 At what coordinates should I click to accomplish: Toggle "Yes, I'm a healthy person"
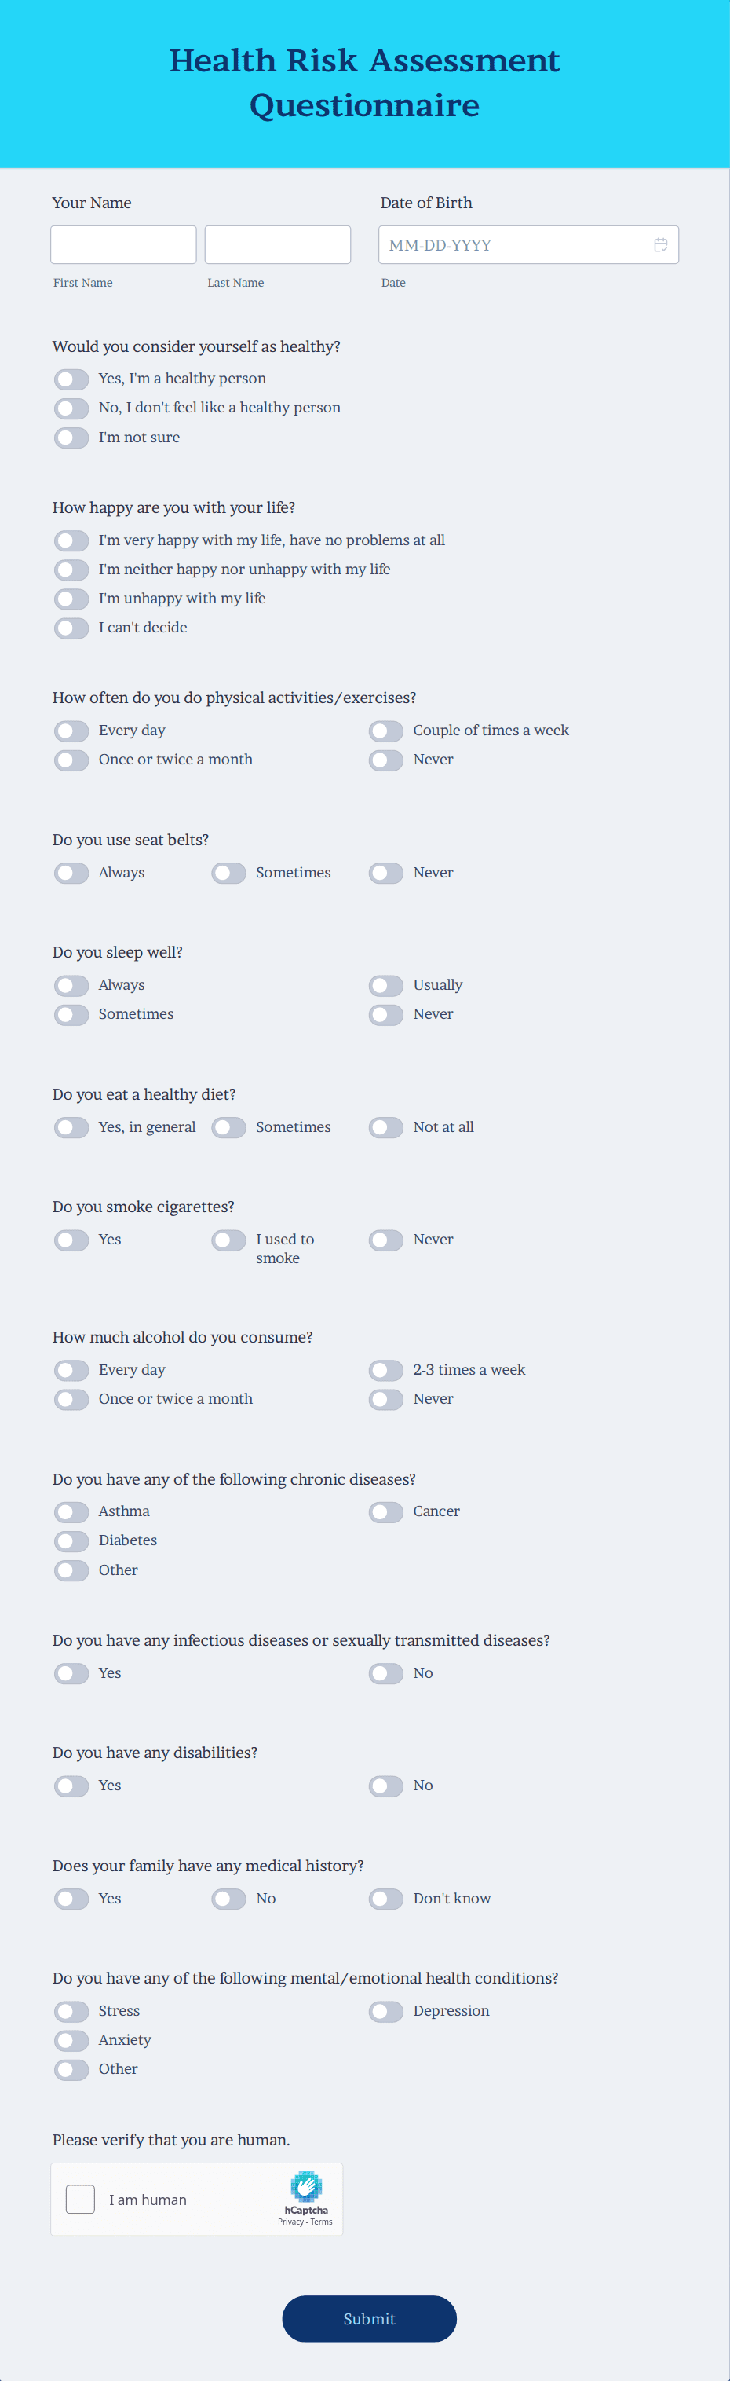pyautogui.click(x=71, y=379)
